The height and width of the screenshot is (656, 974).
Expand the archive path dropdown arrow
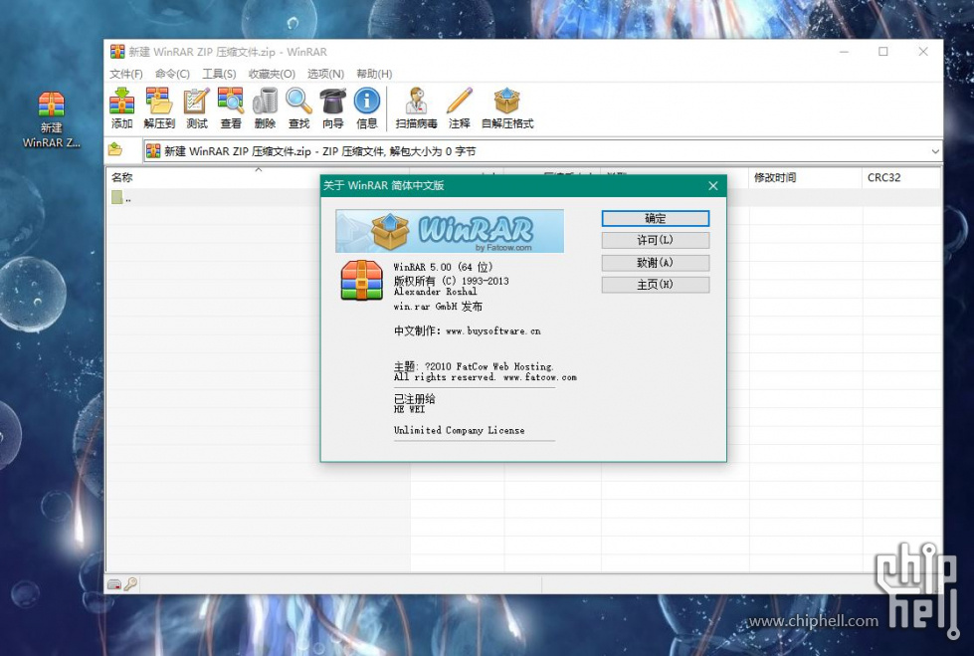[935, 151]
